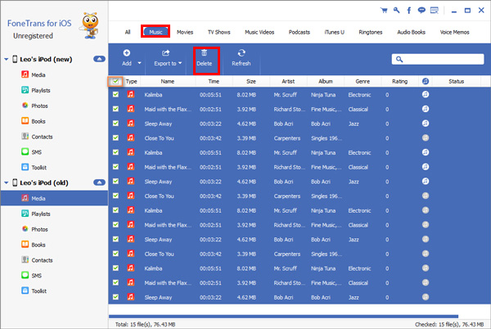Click the chat feedback bubble icon

(421, 11)
